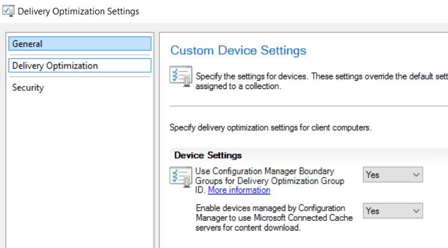Expand Microsoft Connected Cache servers dropdown
448x248 pixels.
pyautogui.click(x=393, y=211)
